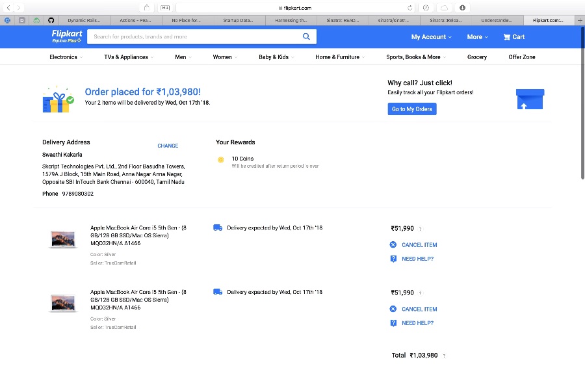Show Safari downloads icon
Image resolution: width=585 pixels, height=366 pixels.
462,7
